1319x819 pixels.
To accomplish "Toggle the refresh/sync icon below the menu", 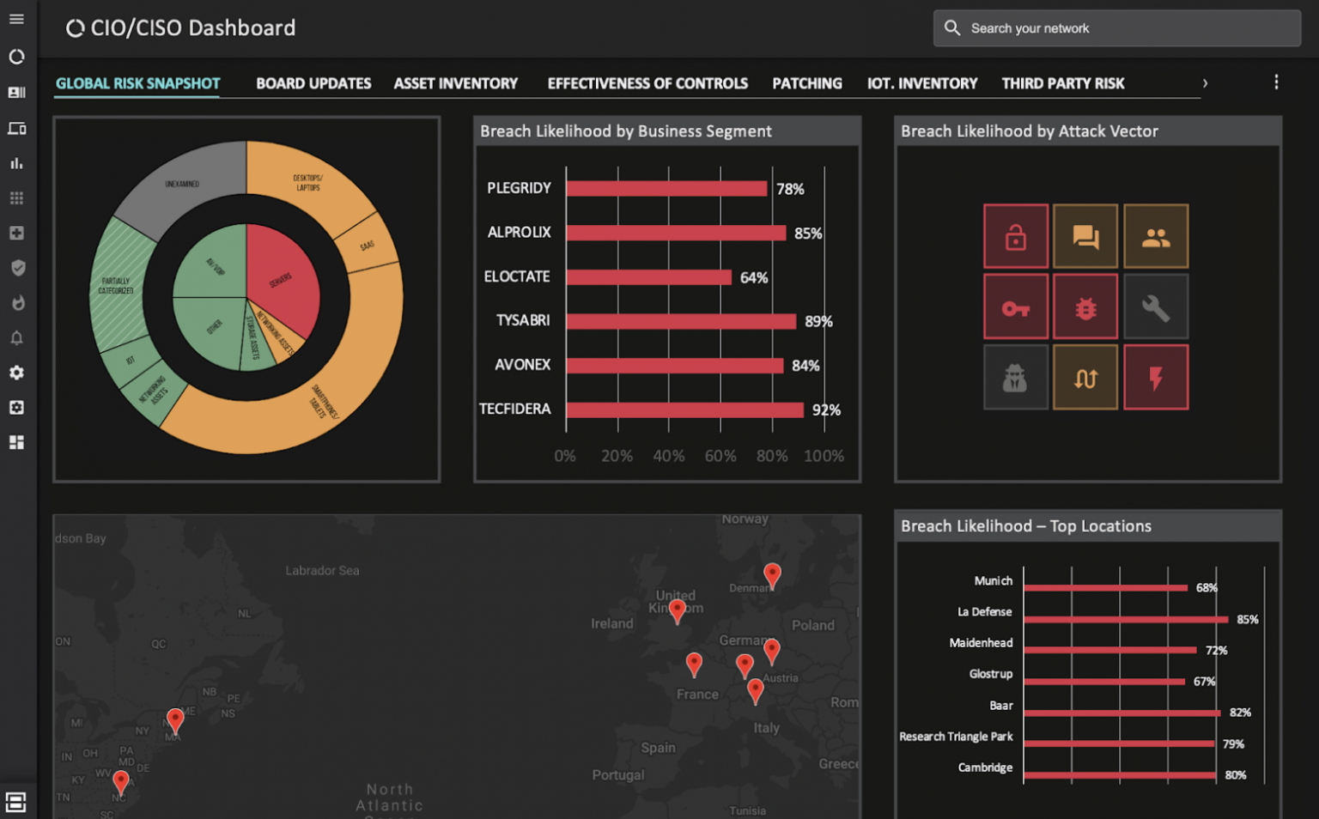I will click(16, 56).
